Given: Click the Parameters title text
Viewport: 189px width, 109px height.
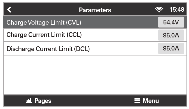Looking at the screenshot, I should pos(95,10).
